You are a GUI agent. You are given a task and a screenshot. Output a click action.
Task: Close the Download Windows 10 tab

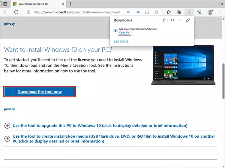tap(63, 4)
